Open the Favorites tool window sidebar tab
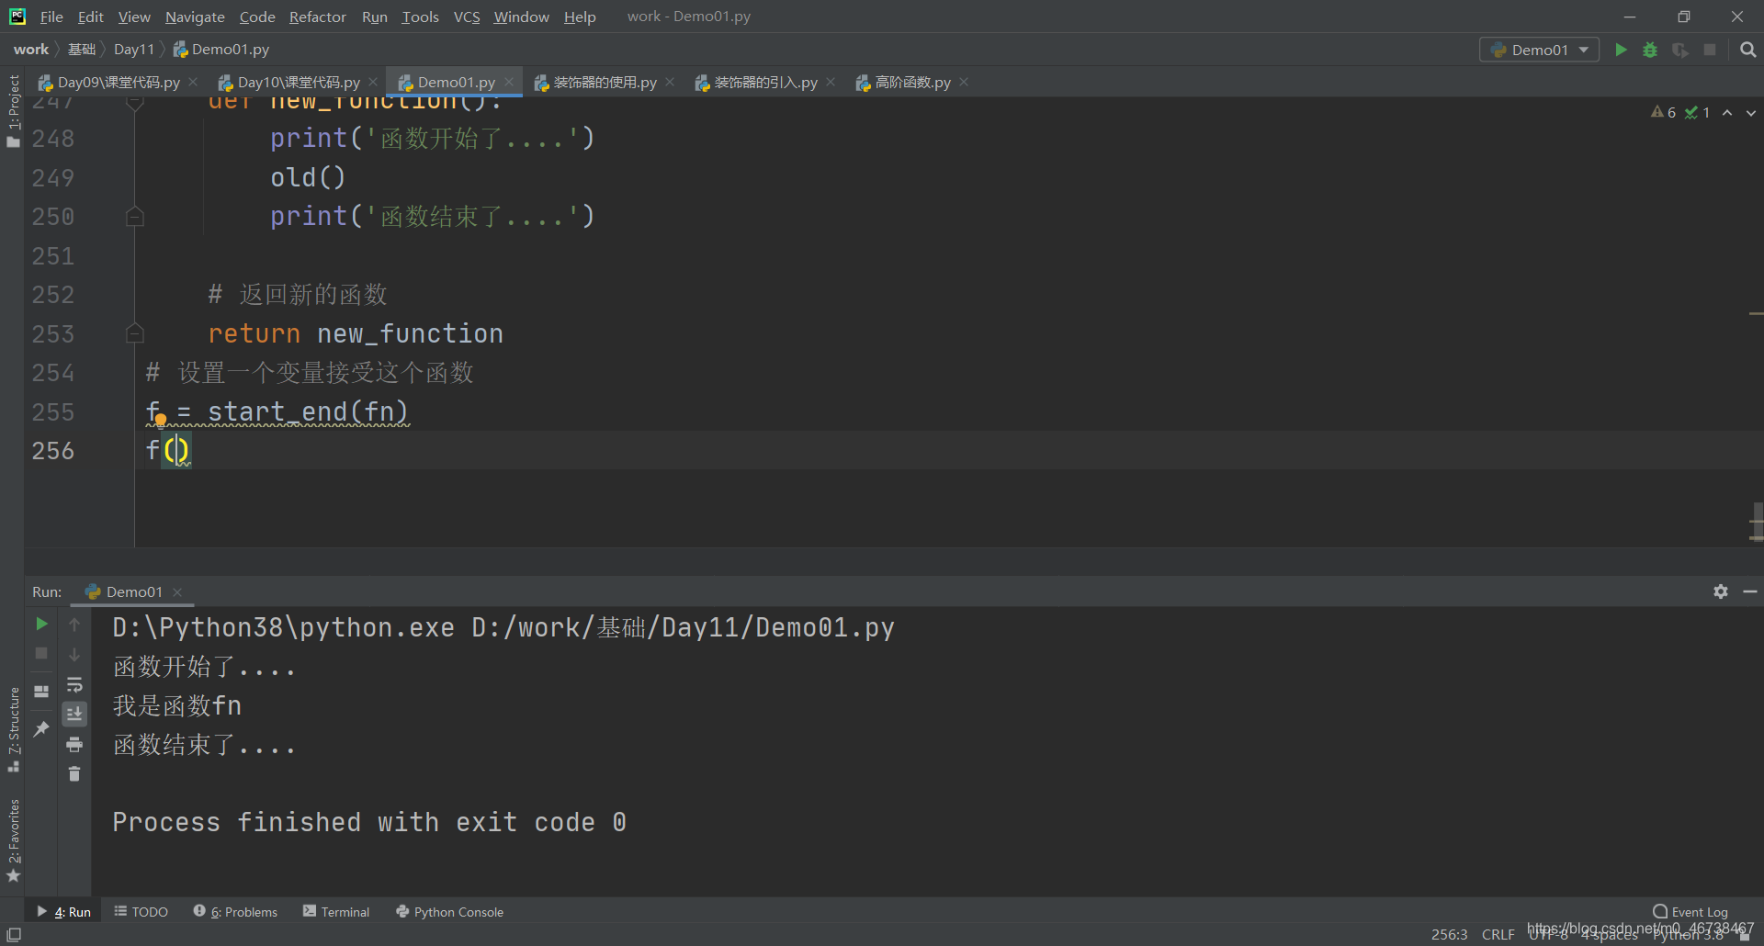Image resolution: width=1764 pixels, height=946 pixels. 13,839
